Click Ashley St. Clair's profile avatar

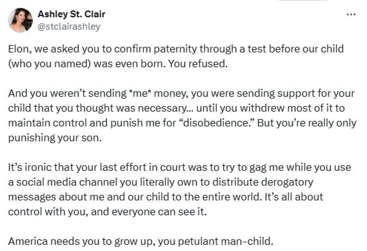pos(20,20)
